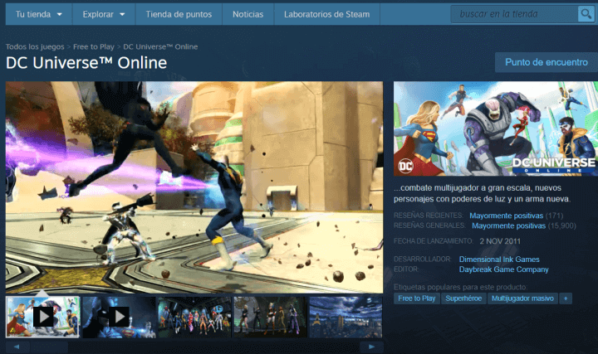This screenshot has width=598, height=354.
Task: Click the thumbnail strip scrollbar handle
Action: (x=49, y=347)
